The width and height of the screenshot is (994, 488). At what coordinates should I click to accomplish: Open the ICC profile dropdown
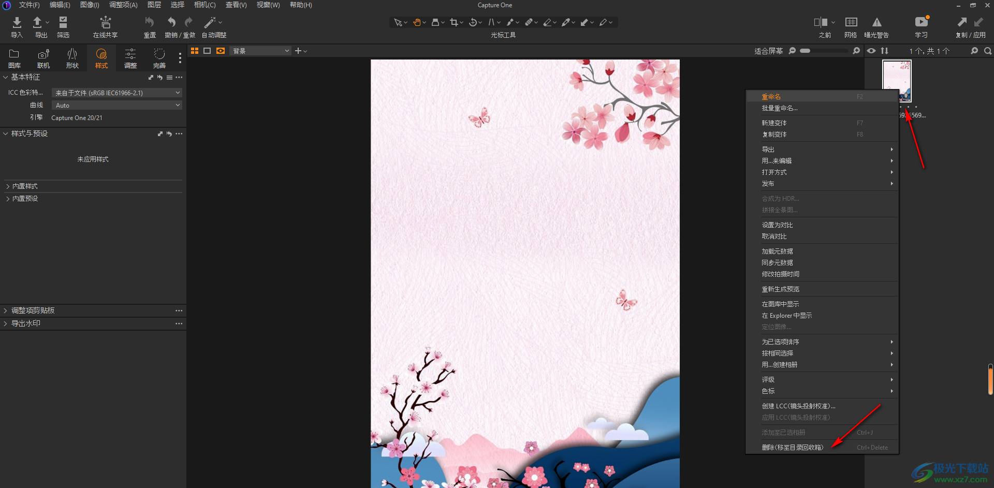click(117, 93)
